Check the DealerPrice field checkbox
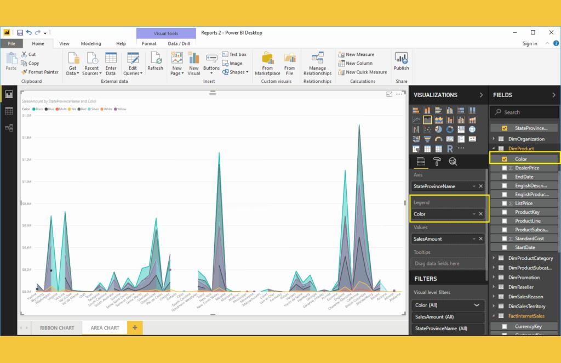Screen dimensions: 561x363 (x=505, y=168)
